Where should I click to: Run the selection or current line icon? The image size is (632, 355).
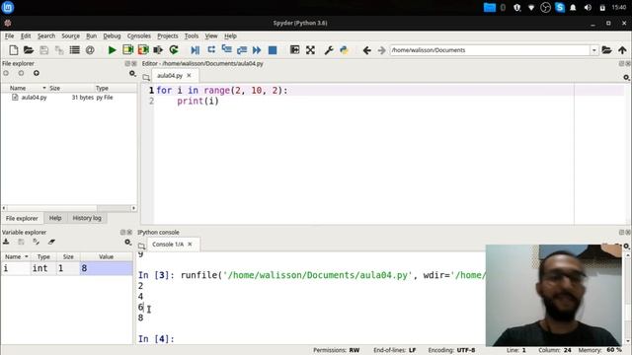(158, 50)
